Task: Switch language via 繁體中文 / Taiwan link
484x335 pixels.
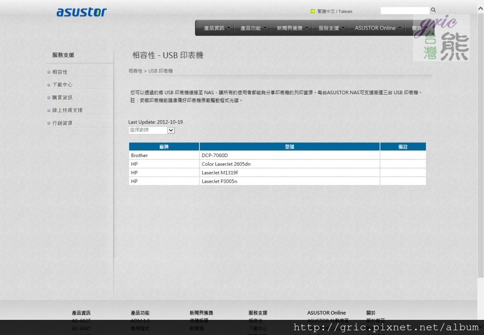Action: (x=335, y=11)
